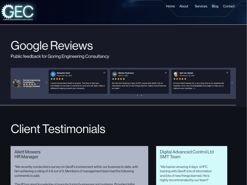The height and width of the screenshot is (185, 247).
Task: Click the five-star rating under Marina Fjodorova
Action: point(119,79)
